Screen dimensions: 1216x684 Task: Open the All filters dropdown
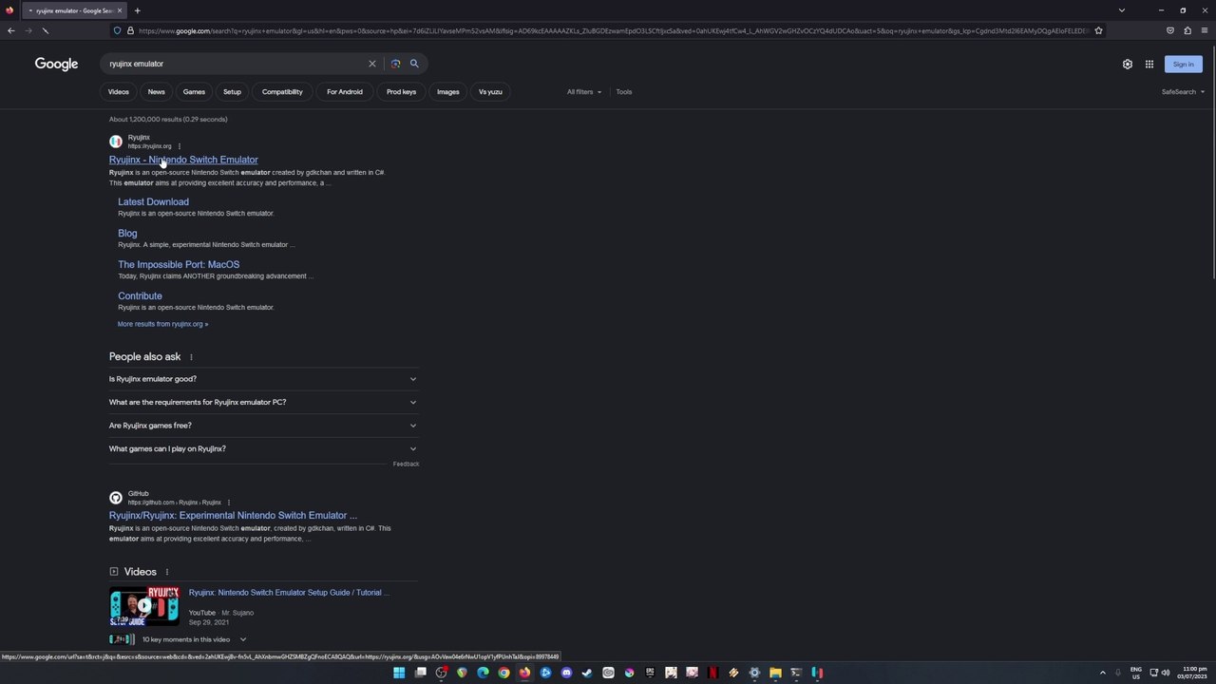[x=584, y=92]
